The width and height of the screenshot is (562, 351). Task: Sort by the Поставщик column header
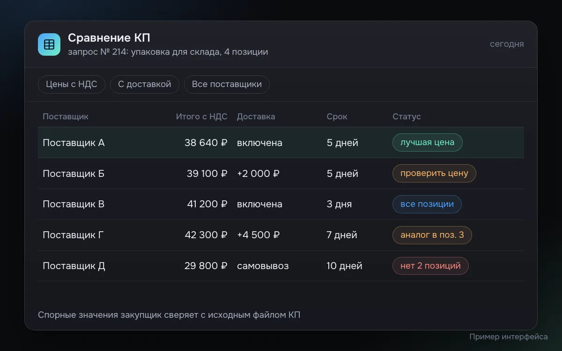coord(66,117)
